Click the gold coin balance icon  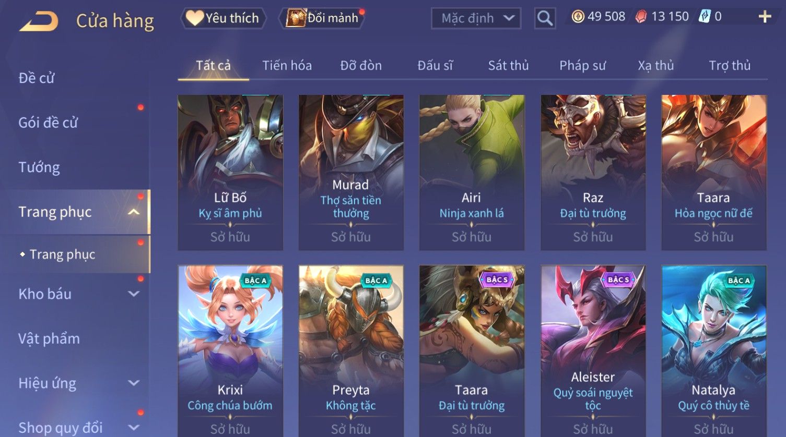click(x=578, y=17)
